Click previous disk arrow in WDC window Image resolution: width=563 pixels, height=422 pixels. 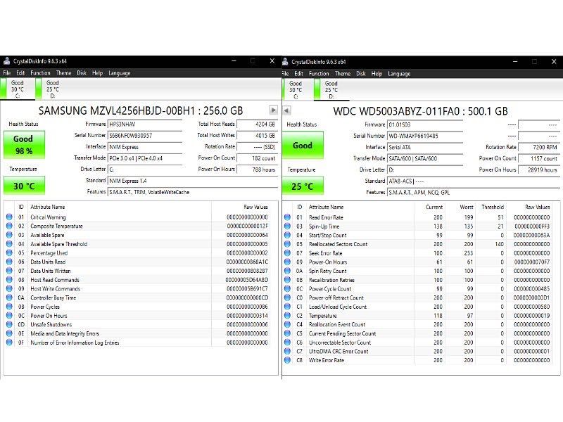click(x=286, y=110)
